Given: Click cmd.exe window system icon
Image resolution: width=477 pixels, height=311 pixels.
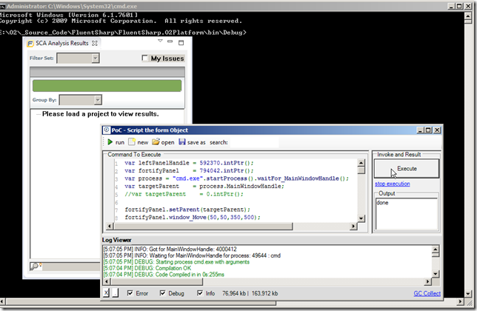Looking at the screenshot, I should click(2, 6).
